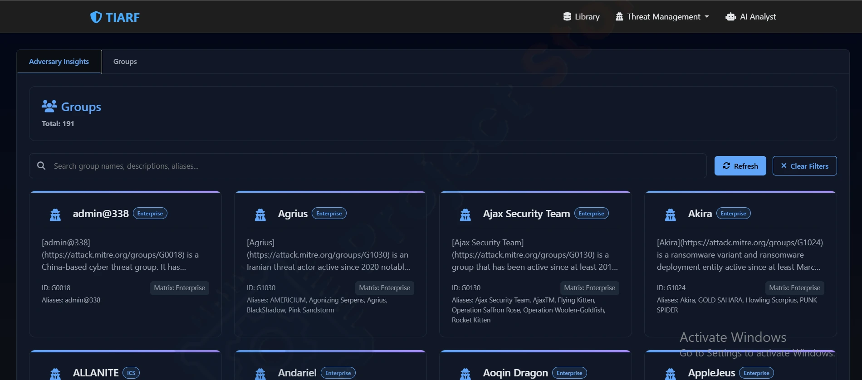Open the Threat Management menu
The image size is (862, 380).
pos(662,17)
